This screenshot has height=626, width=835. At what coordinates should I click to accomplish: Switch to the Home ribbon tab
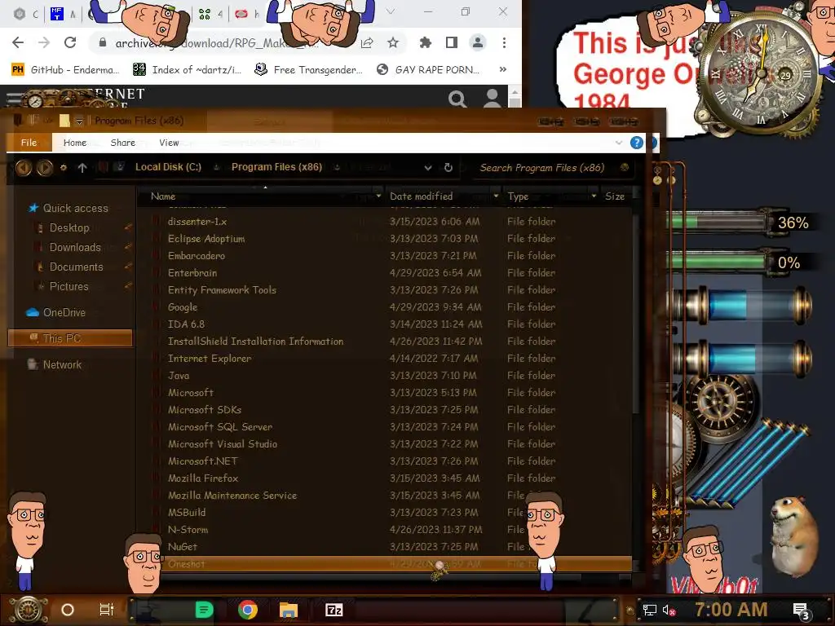tap(75, 143)
